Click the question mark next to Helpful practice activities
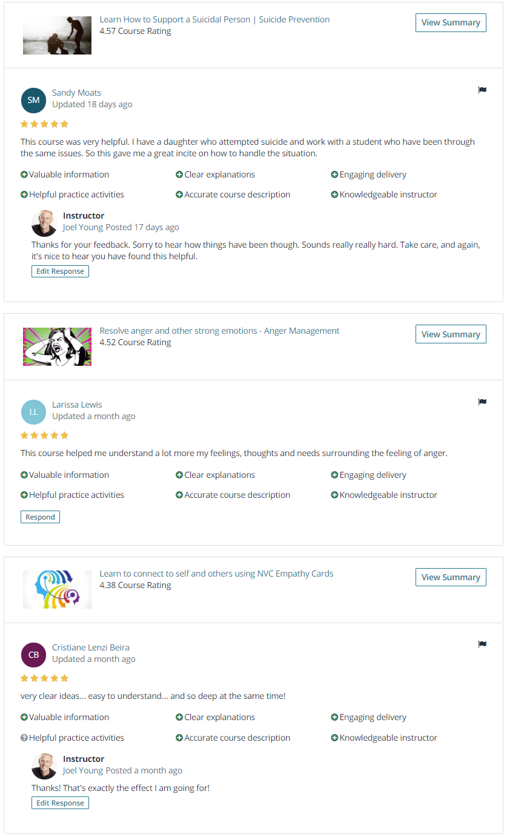 24,738
